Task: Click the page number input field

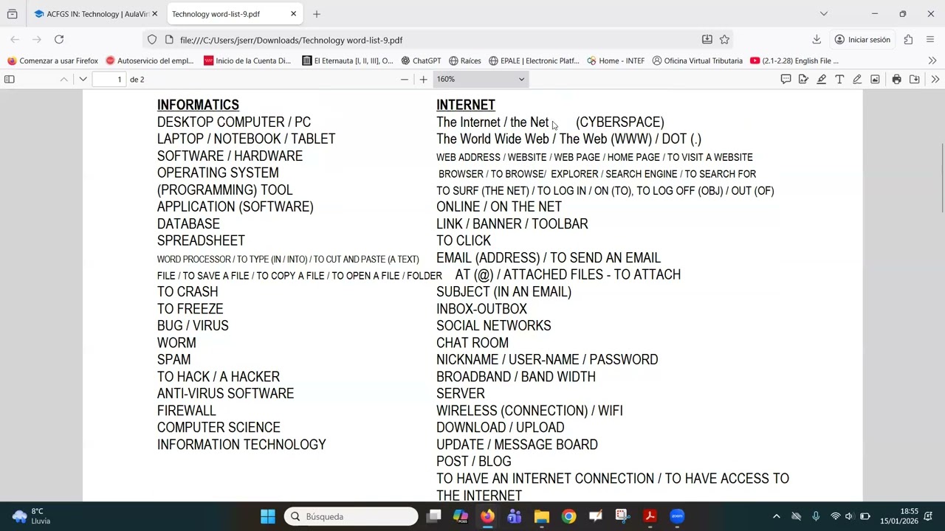Action: click(109, 79)
